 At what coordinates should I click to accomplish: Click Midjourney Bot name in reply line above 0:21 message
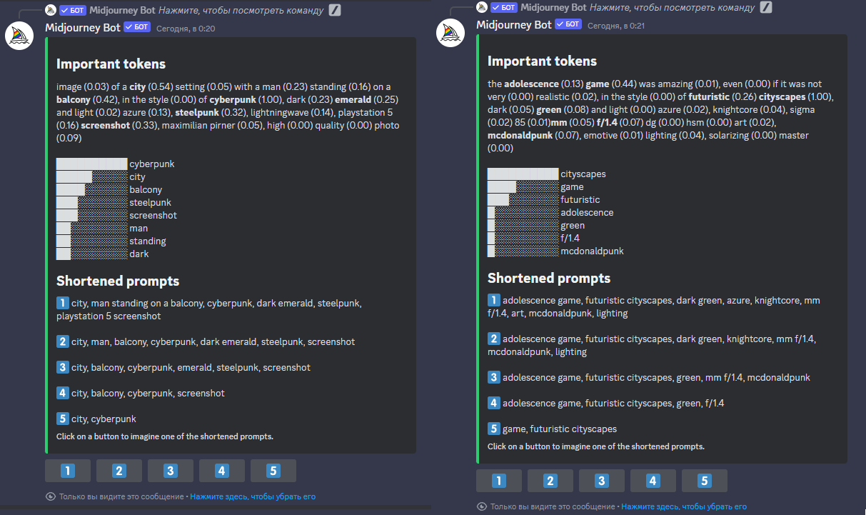coord(553,7)
